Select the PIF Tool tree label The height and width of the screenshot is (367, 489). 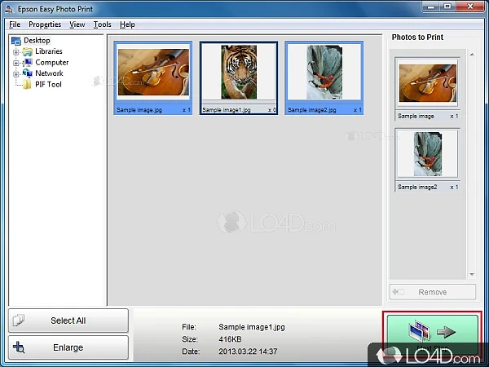tap(48, 84)
